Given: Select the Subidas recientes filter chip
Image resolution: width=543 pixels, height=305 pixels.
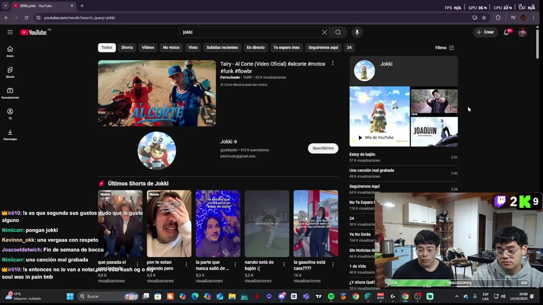Looking at the screenshot, I should [x=222, y=47].
